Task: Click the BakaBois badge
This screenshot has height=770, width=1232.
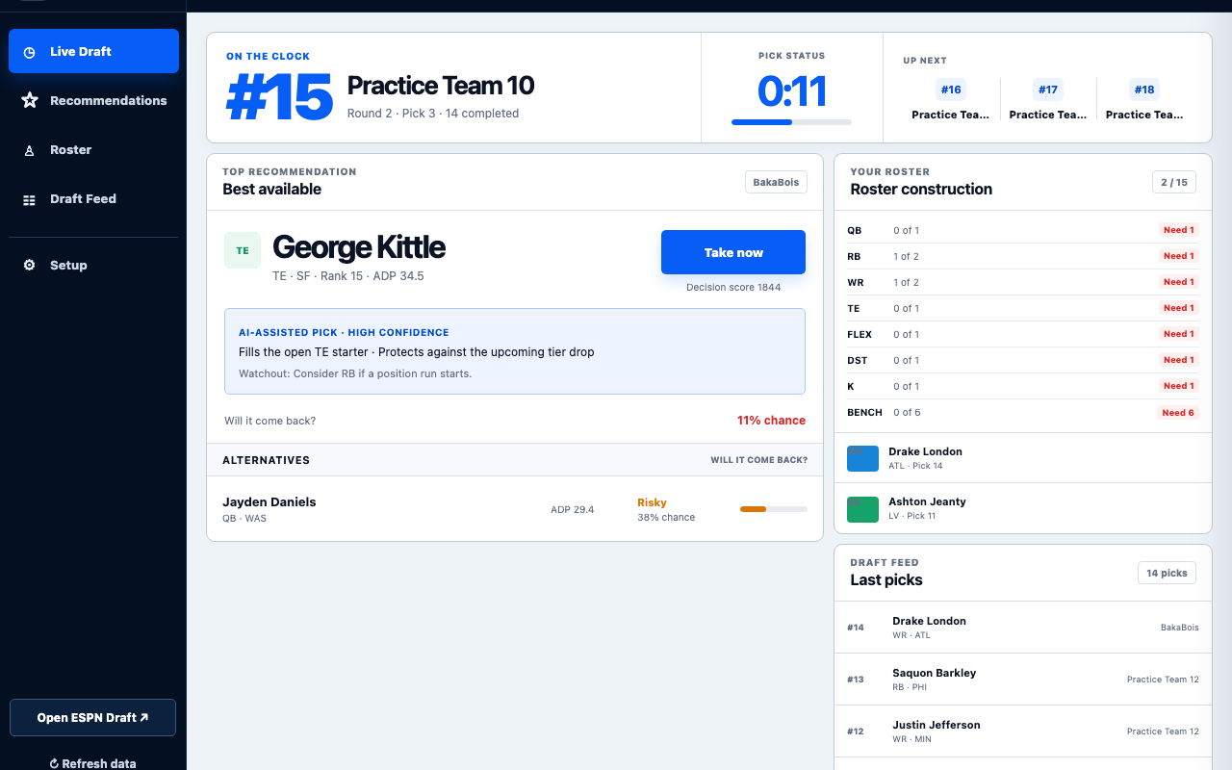Action: [x=776, y=182]
